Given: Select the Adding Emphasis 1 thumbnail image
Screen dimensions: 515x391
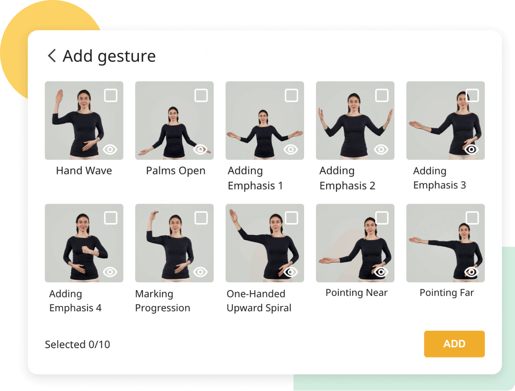Looking at the screenshot, I should click(x=265, y=121).
